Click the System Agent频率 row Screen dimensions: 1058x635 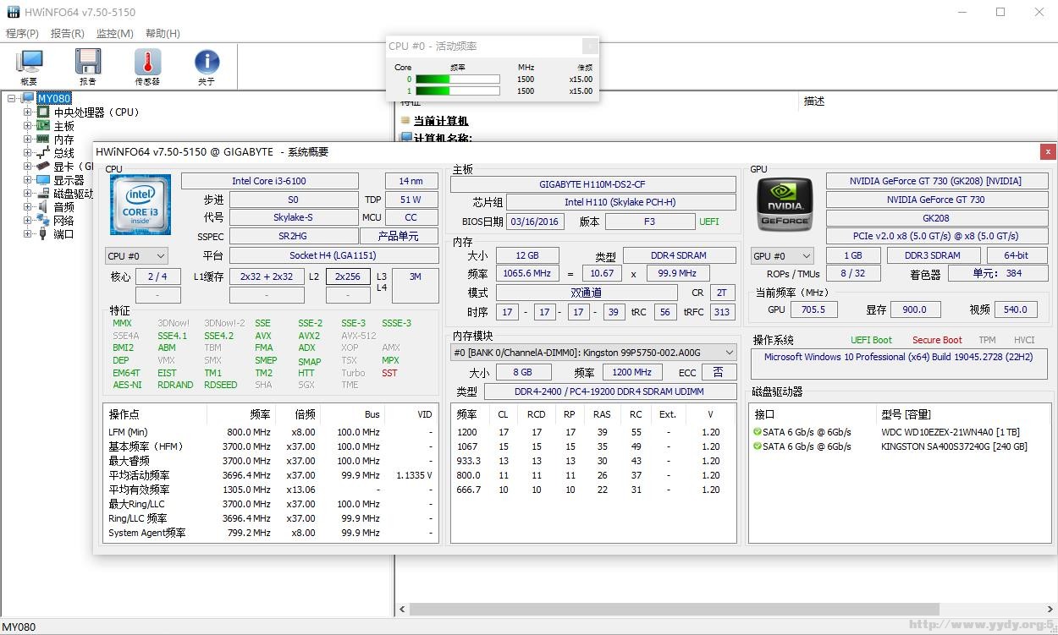(271, 533)
